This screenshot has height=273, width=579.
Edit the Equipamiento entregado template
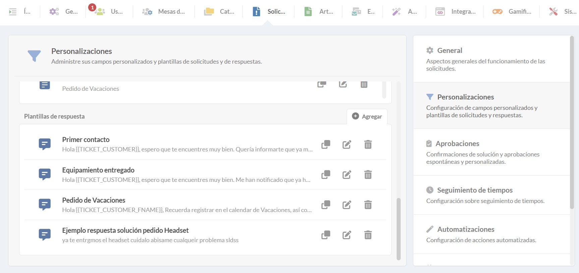point(347,175)
